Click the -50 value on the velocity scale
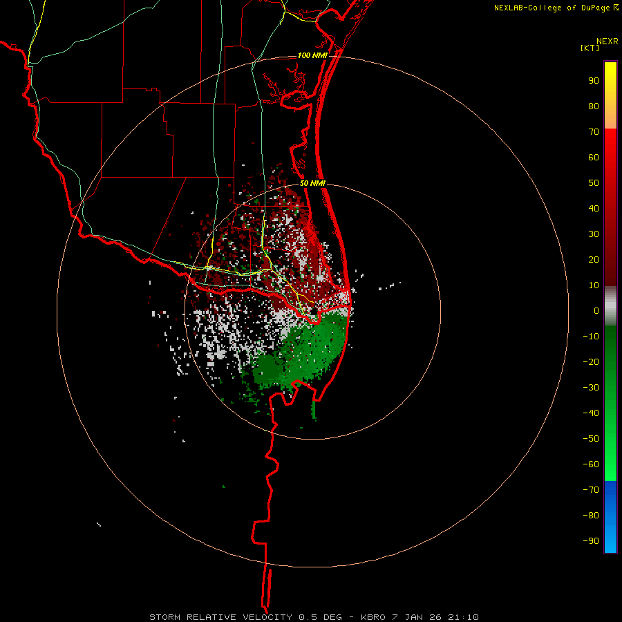Viewport: 622px width, 622px height. [591, 438]
